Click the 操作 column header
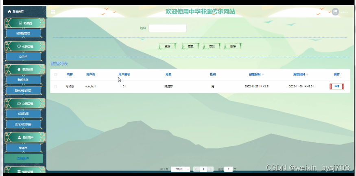 pos(337,74)
